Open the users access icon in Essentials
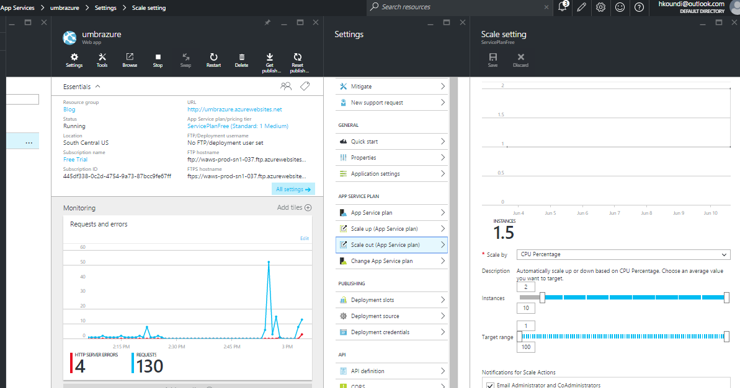 coord(286,86)
